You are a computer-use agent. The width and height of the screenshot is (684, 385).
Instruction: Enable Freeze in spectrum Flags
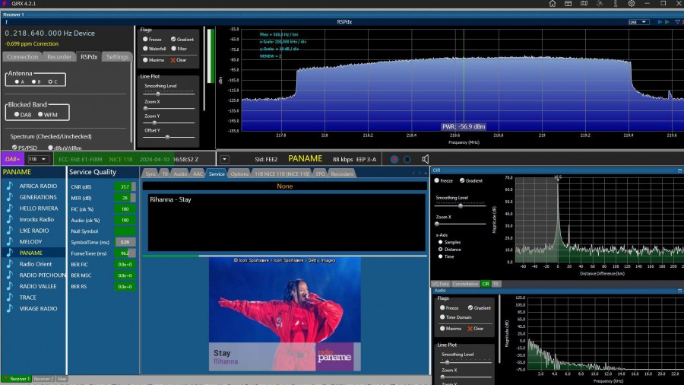coord(145,40)
